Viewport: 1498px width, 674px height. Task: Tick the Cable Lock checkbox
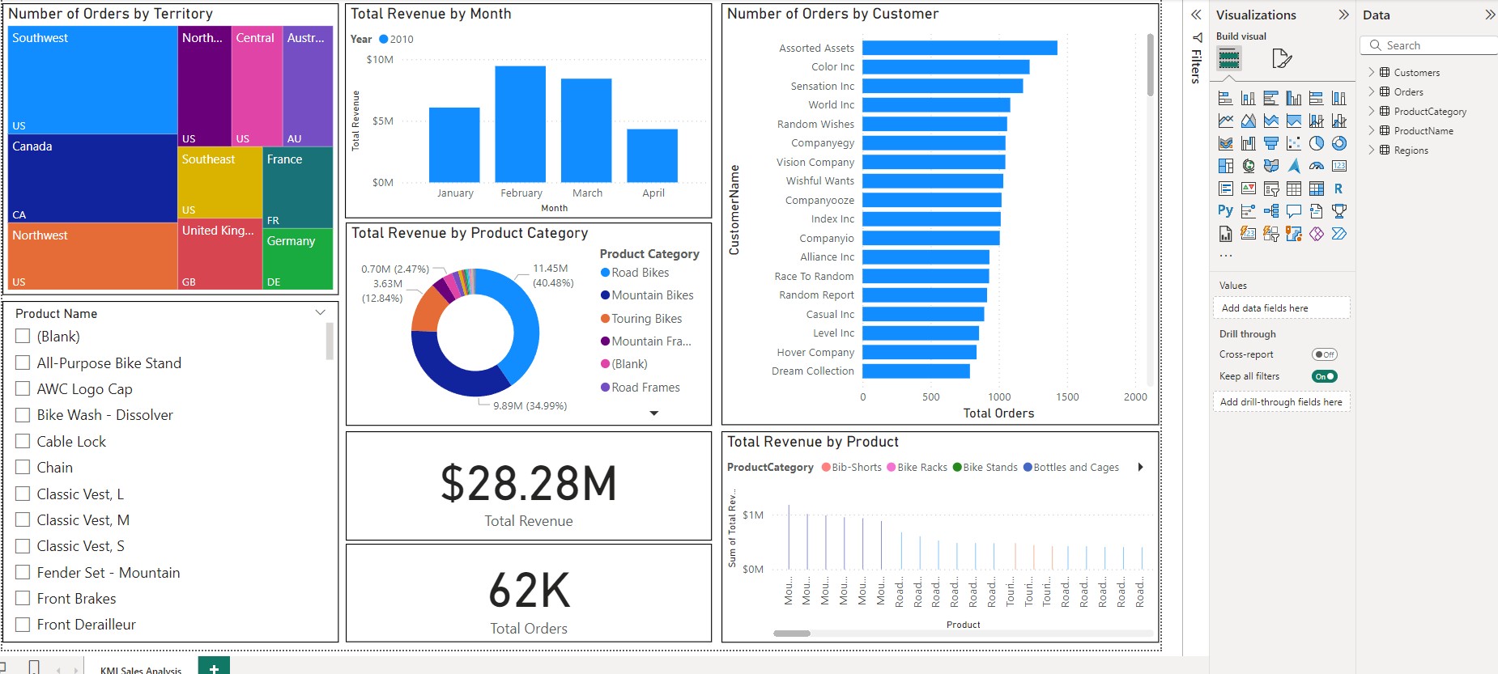click(23, 441)
